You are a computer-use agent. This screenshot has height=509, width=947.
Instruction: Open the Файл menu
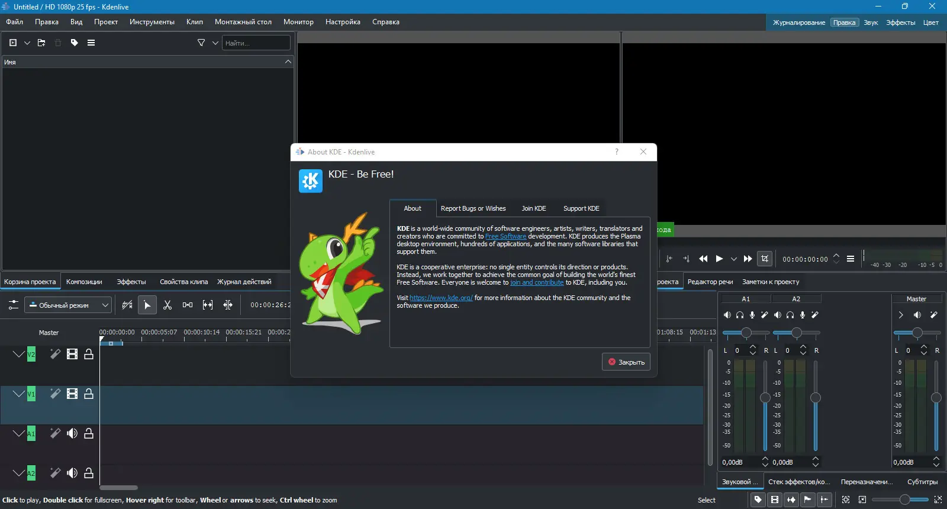click(15, 22)
